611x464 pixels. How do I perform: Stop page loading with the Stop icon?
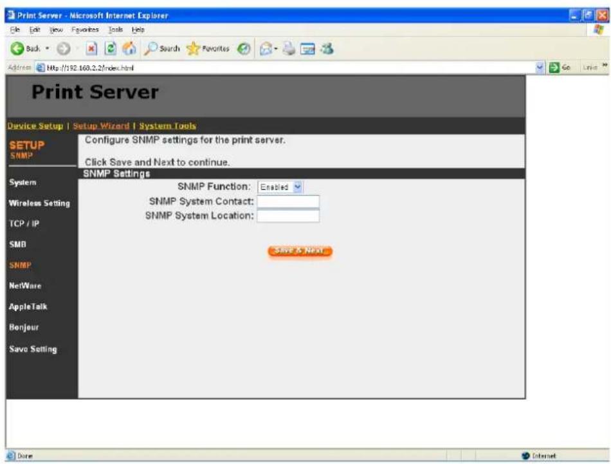point(91,49)
